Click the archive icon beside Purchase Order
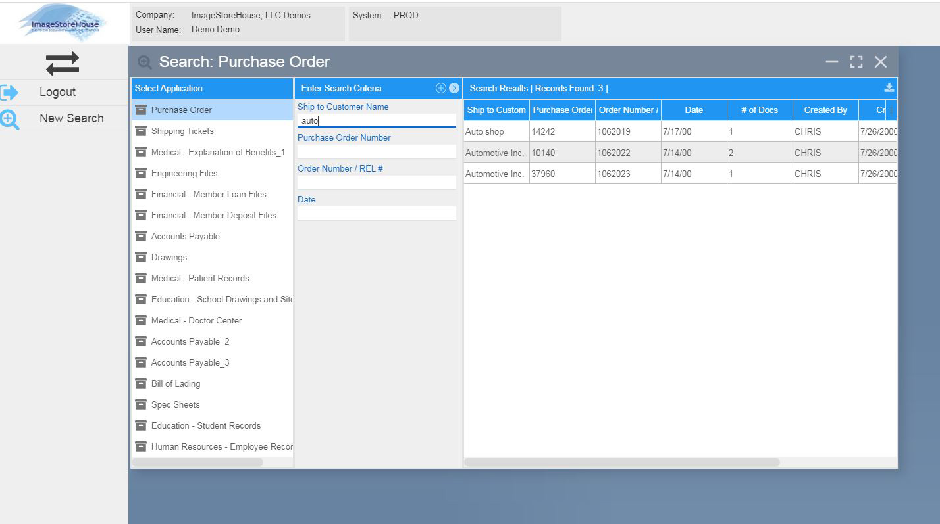The image size is (940, 524). tap(141, 110)
